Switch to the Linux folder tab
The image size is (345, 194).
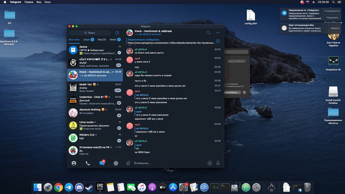click(89, 40)
